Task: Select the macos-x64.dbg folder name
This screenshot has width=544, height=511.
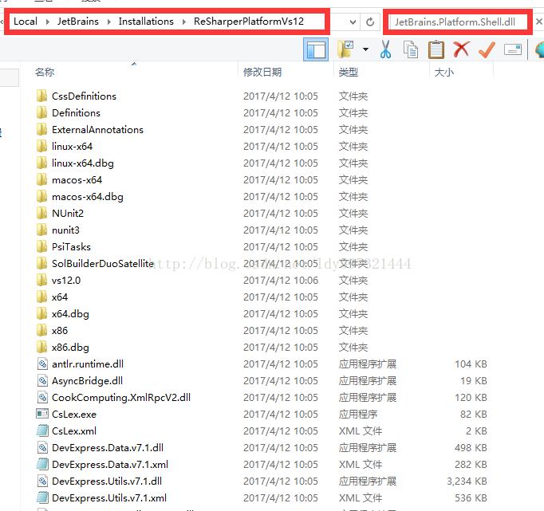Action: click(x=88, y=197)
